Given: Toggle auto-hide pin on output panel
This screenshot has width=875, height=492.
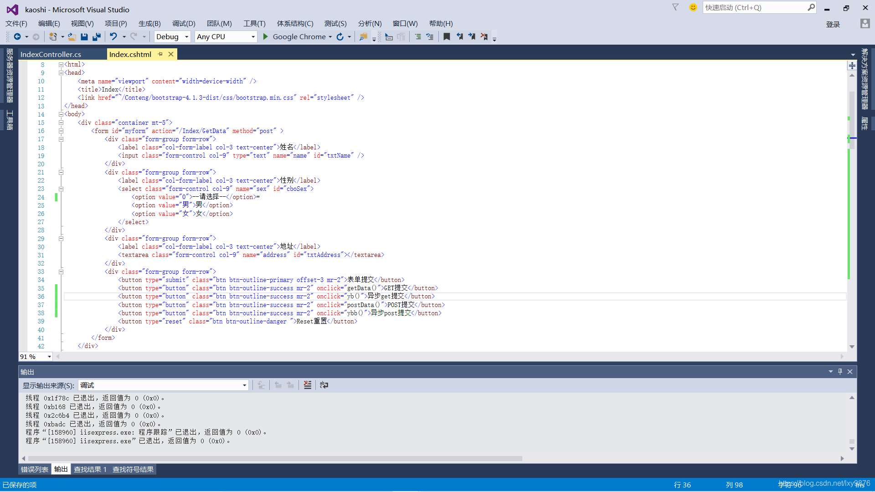Looking at the screenshot, I should pyautogui.click(x=840, y=372).
